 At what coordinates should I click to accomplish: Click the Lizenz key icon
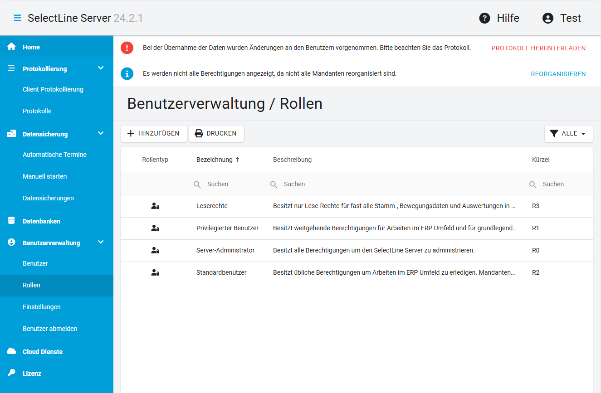12,373
